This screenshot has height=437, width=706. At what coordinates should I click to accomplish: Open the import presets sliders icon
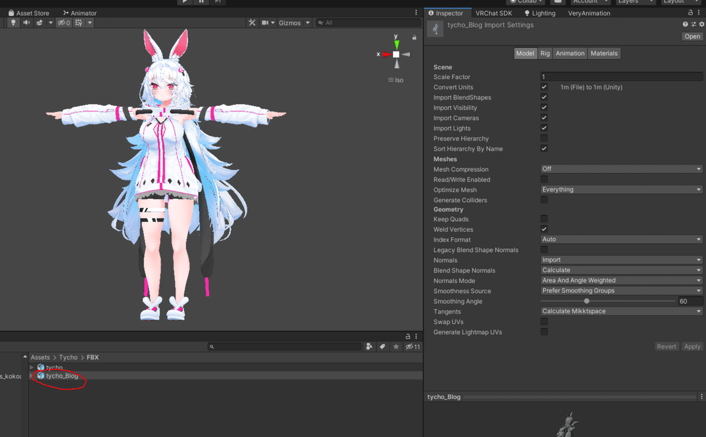click(x=693, y=25)
